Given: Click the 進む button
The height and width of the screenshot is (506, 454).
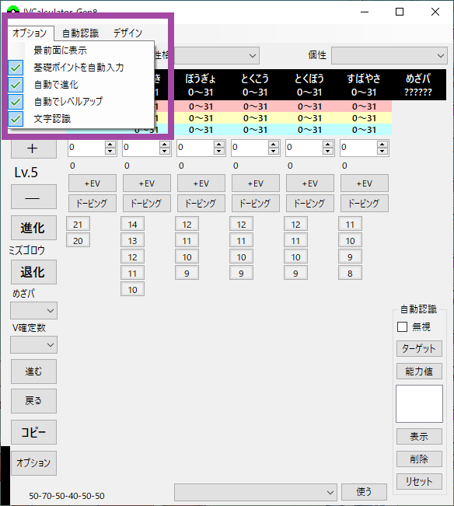Looking at the screenshot, I should [33, 372].
